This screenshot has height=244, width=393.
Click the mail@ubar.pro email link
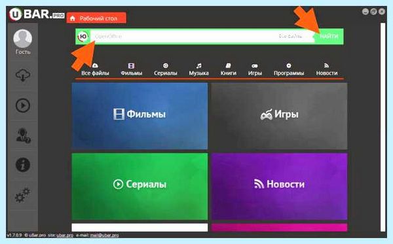point(104,235)
